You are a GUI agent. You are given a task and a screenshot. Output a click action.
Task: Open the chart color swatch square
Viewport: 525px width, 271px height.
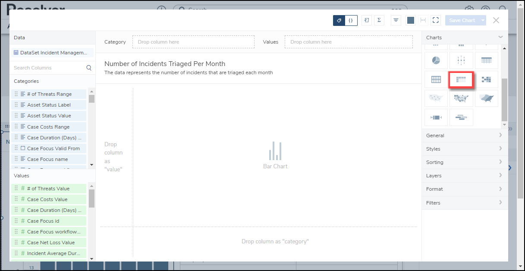pos(411,20)
